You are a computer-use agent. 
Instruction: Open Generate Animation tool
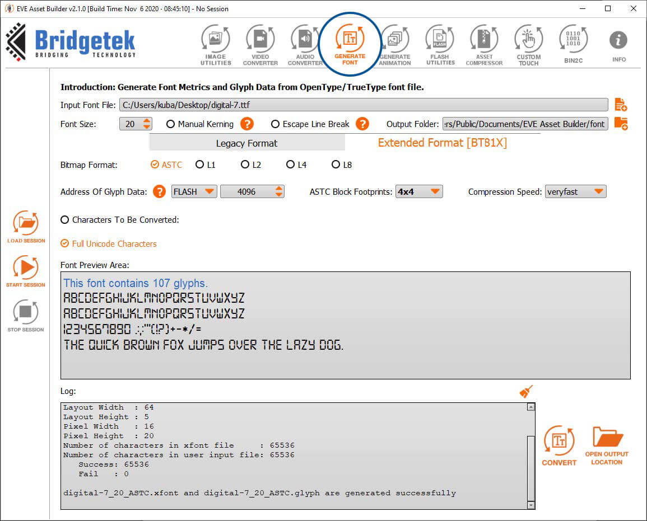[x=395, y=45]
